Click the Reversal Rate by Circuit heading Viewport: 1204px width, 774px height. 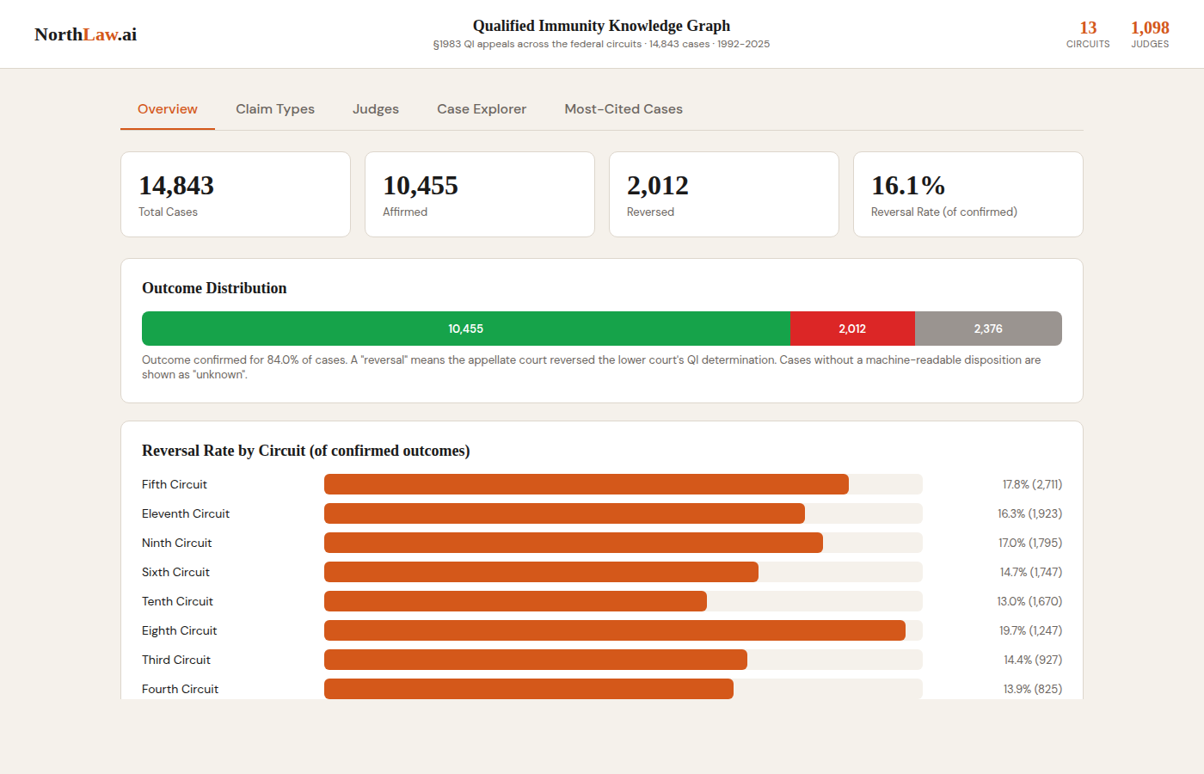305,451
